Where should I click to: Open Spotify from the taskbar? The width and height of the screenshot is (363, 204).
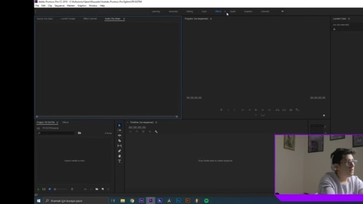[206, 201]
